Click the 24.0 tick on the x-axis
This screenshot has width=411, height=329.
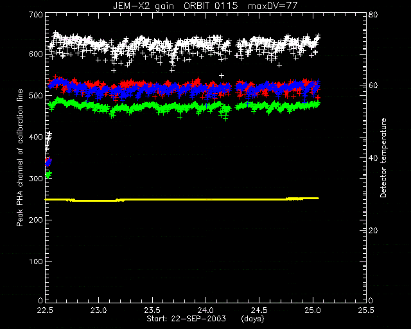click(x=206, y=310)
